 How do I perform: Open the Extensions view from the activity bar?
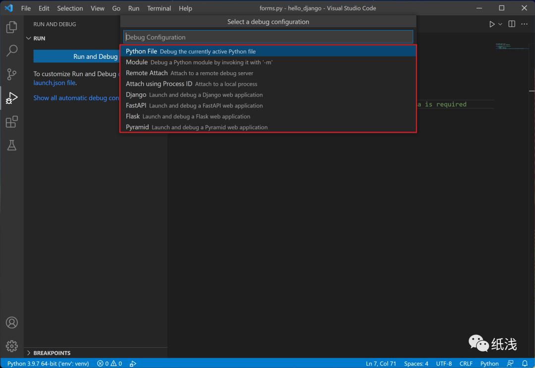(11, 122)
